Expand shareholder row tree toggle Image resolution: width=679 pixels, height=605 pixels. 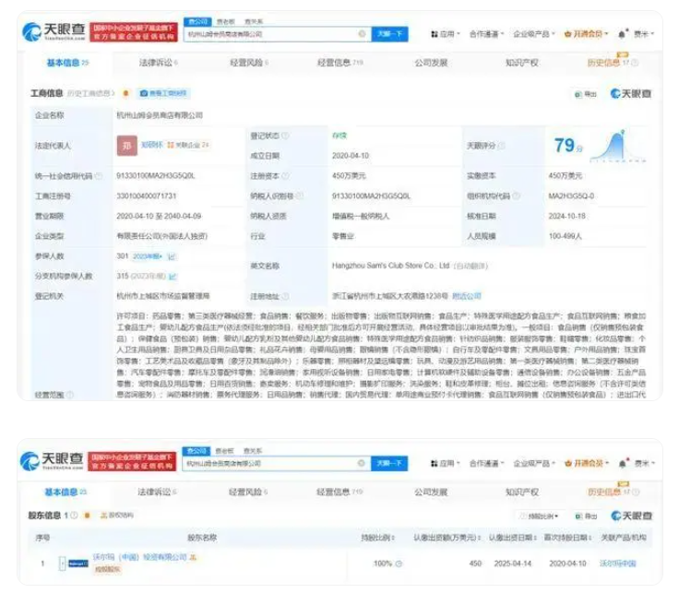63,563
